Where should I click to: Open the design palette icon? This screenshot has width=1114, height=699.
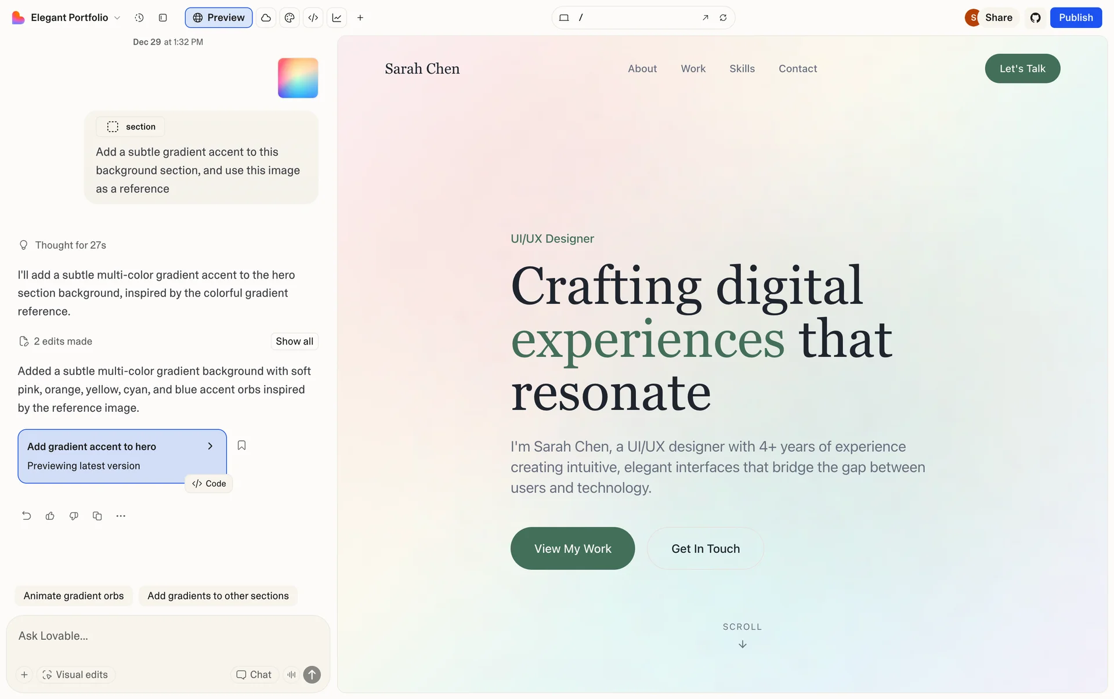[290, 18]
